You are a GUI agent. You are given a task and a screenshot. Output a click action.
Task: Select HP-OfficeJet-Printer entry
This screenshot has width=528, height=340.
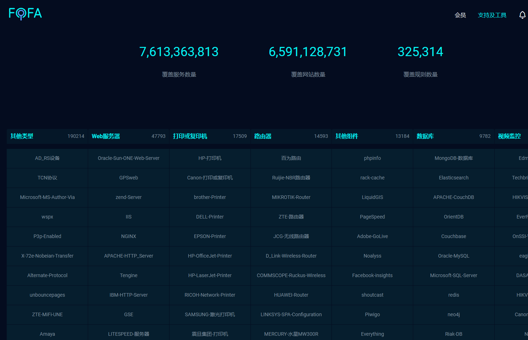coord(210,256)
